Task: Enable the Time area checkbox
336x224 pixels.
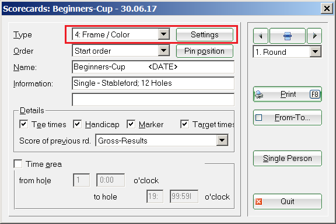Action: click(17, 164)
